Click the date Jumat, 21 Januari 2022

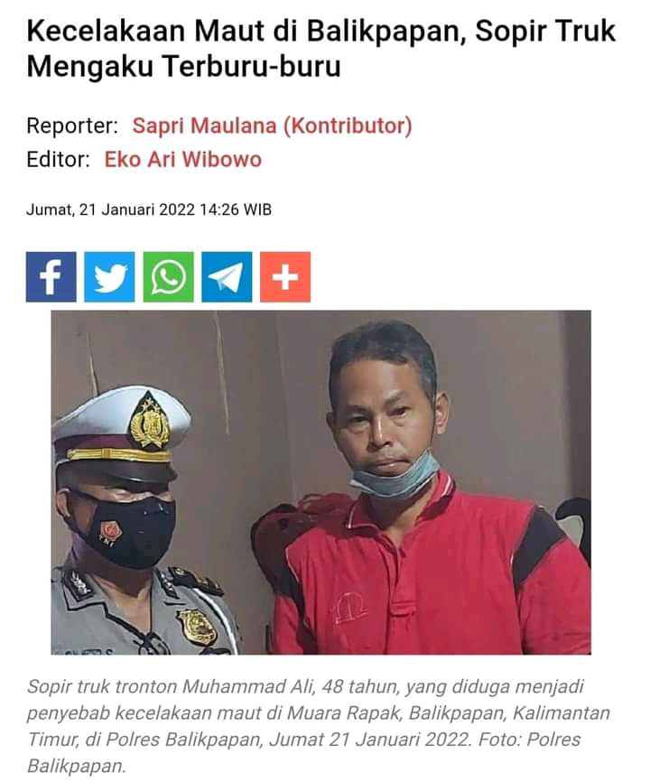[x=110, y=209]
